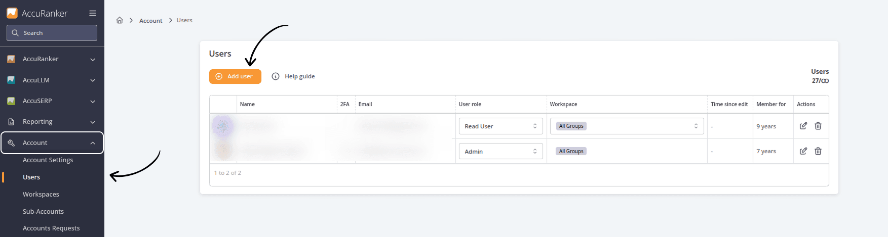Viewport: 888px width, 237px height.
Task: Expand the Reporting sidebar section
Action: [x=93, y=122]
